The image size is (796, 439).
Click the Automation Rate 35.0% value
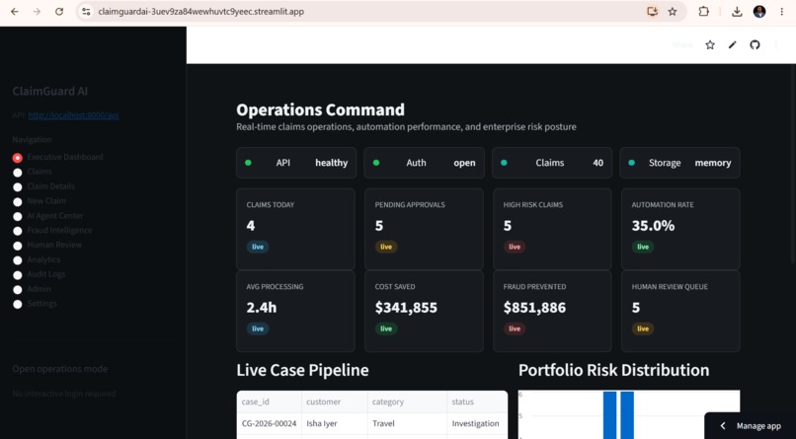coord(653,226)
